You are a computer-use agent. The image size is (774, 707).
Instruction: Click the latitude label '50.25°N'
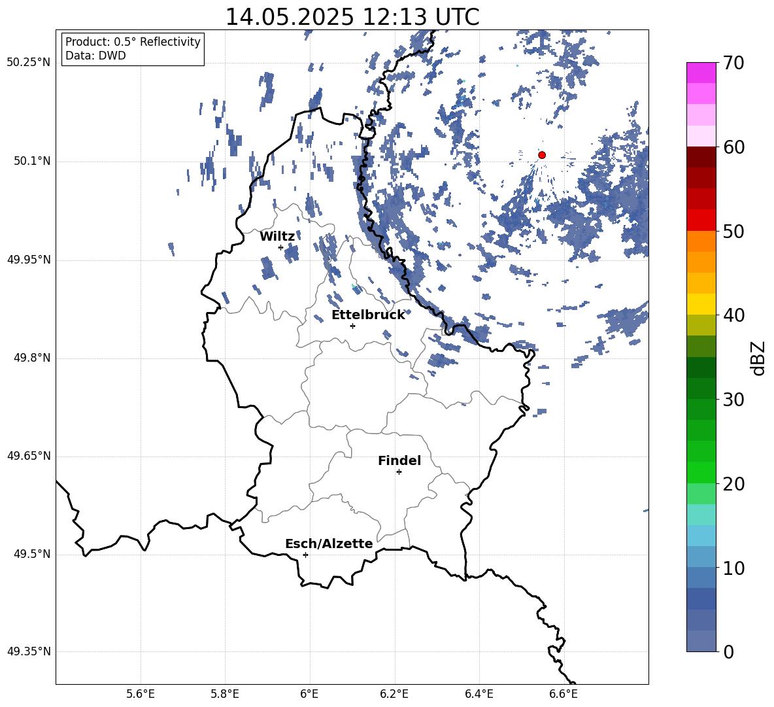click(x=29, y=63)
